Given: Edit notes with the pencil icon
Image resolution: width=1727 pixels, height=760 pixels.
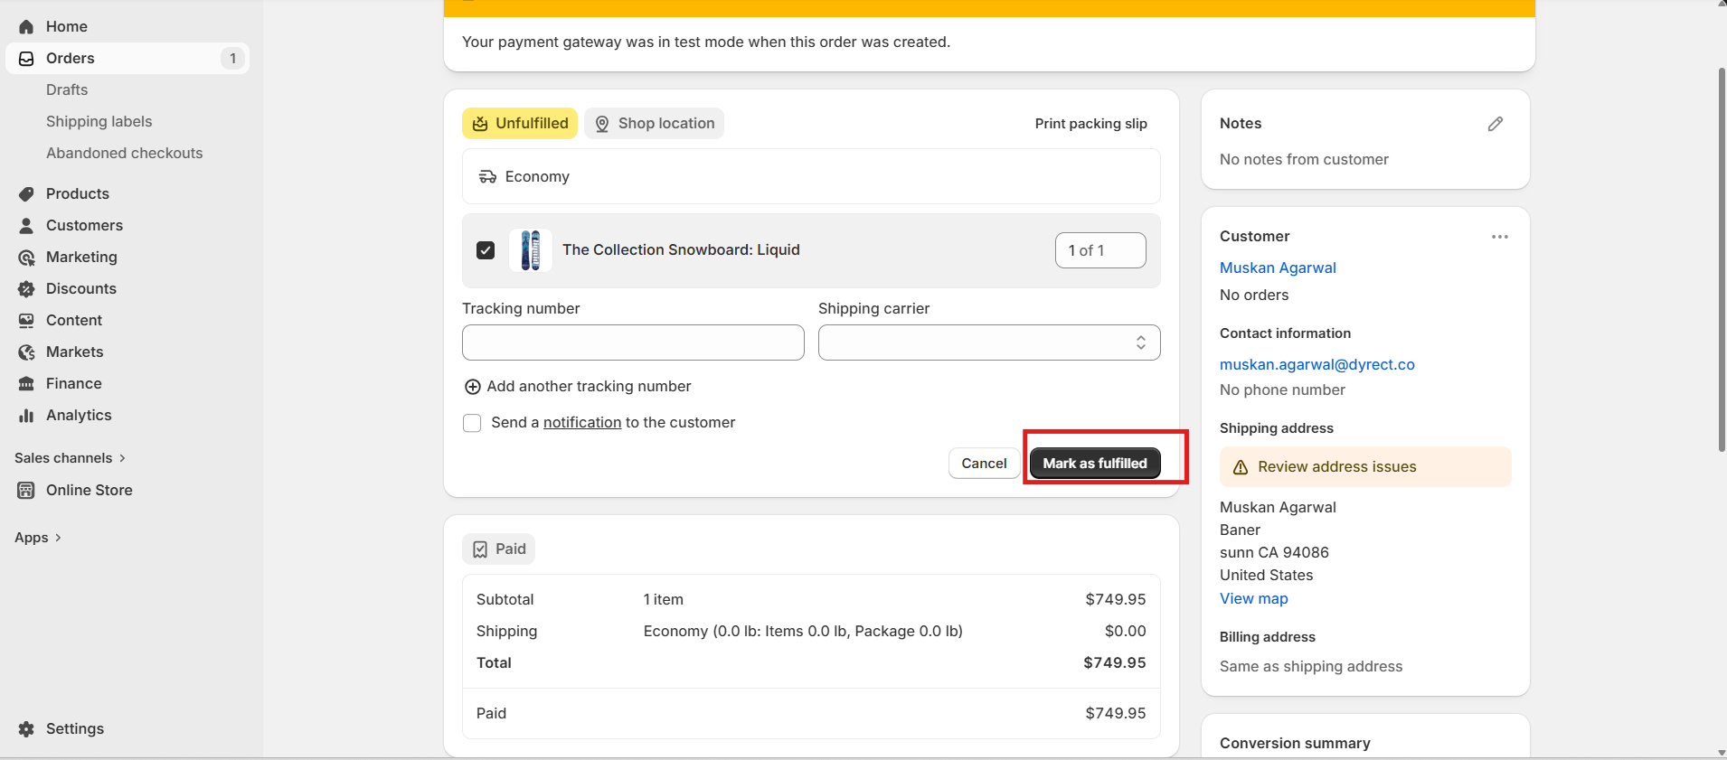Looking at the screenshot, I should click(1495, 124).
